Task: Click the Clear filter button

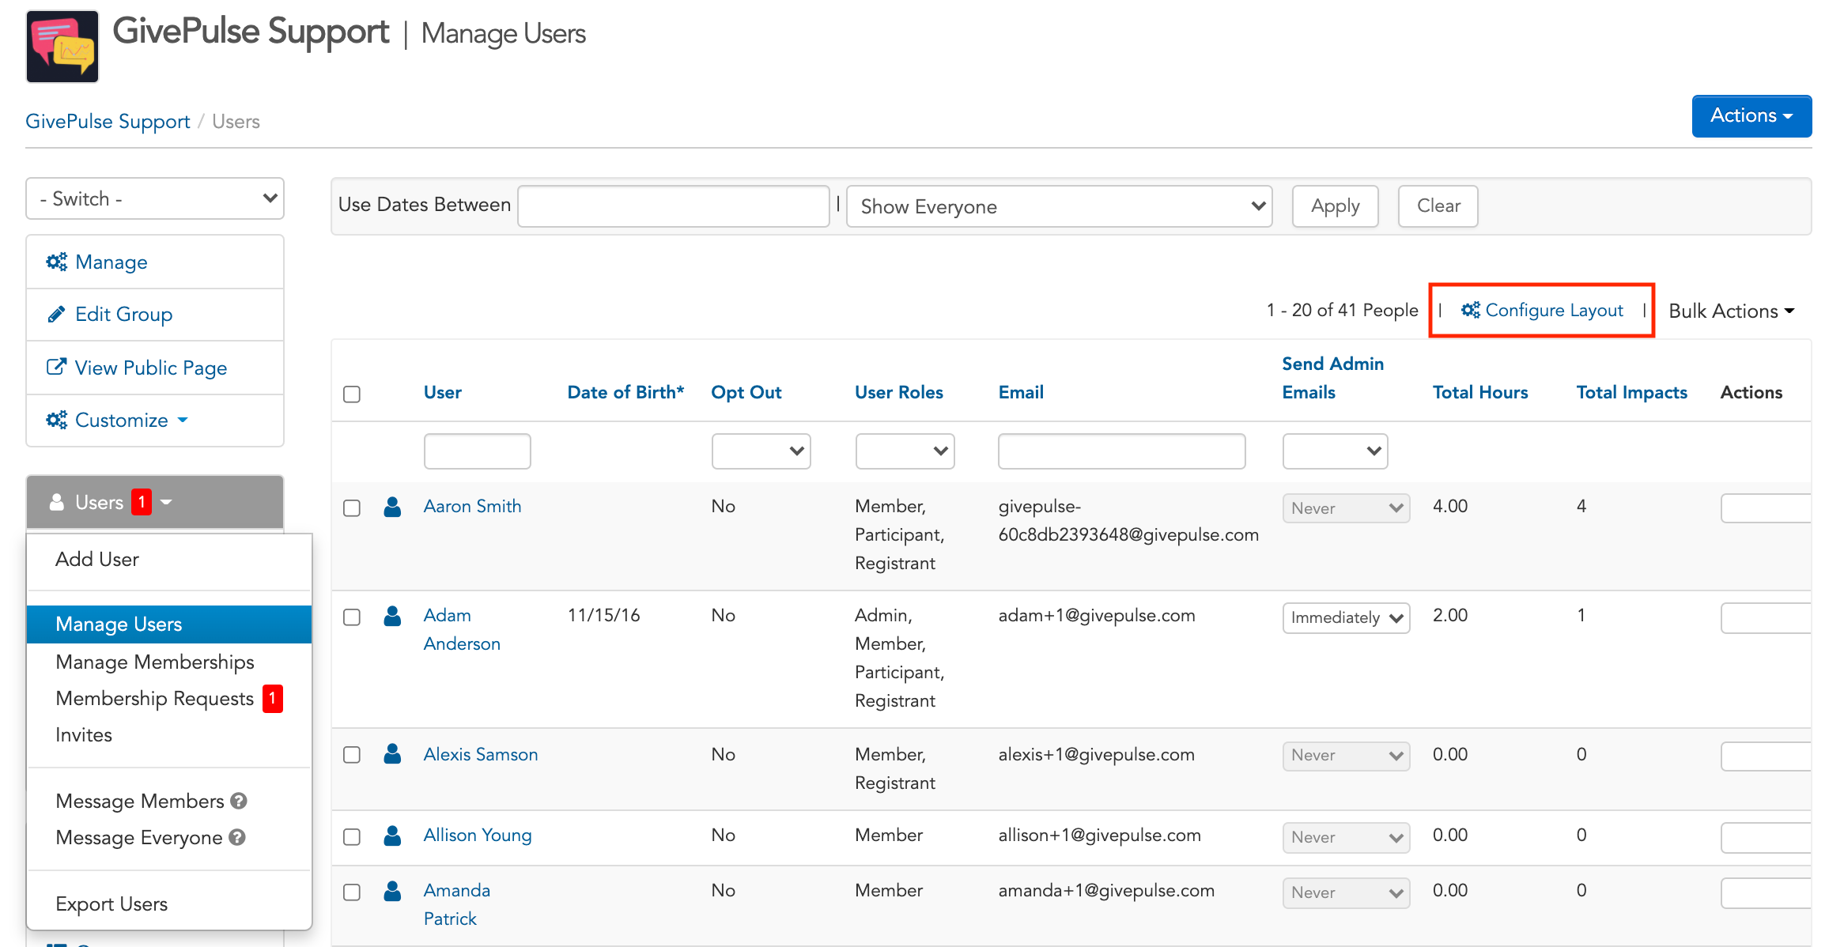Action: (x=1438, y=206)
